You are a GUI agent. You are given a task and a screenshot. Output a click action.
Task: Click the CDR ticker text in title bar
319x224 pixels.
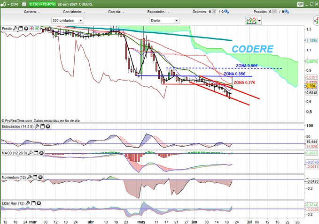14,4
